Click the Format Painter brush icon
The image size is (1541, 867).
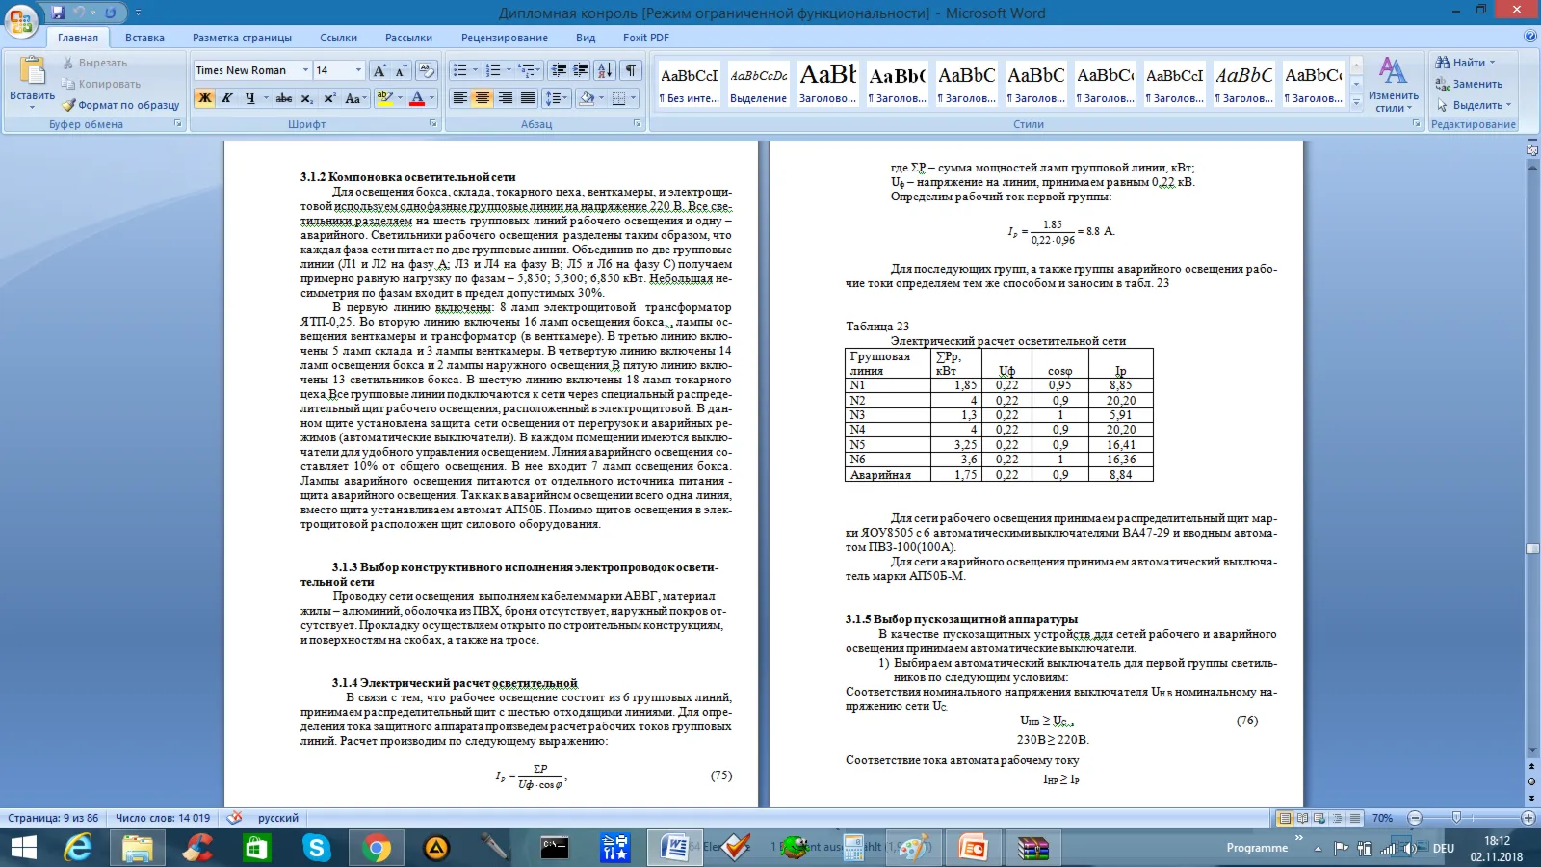pyautogui.click(x=68, y=105)
